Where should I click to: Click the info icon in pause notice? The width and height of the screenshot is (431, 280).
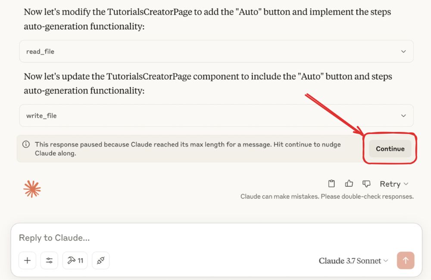click(x=26, y=144)
